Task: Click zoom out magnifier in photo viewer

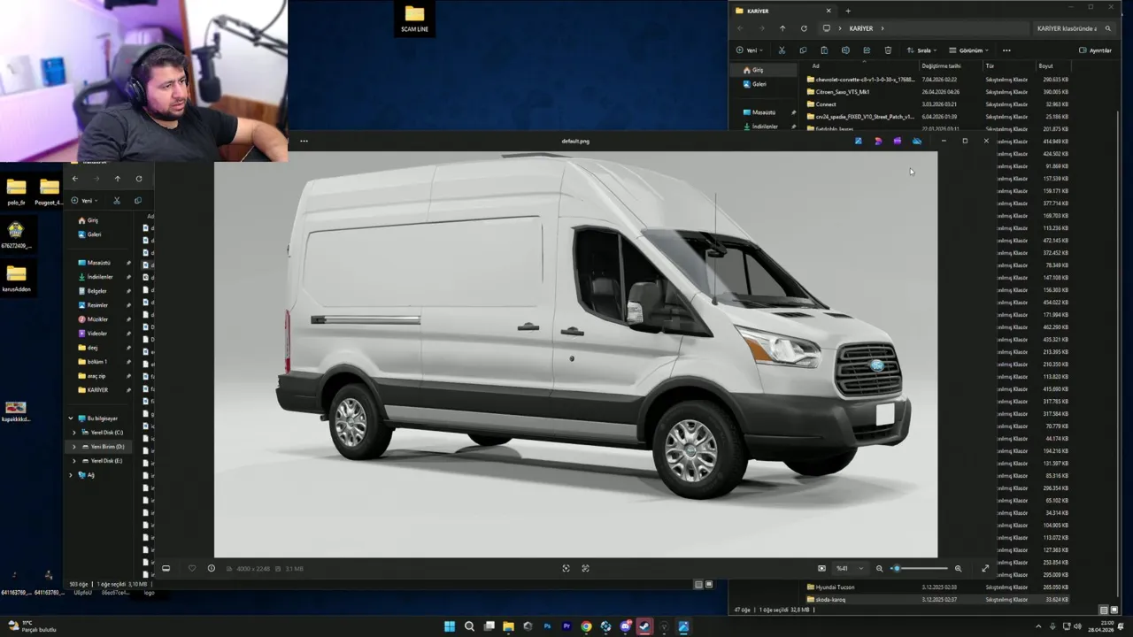Action: pyautogui.click(x=879, y=569)
